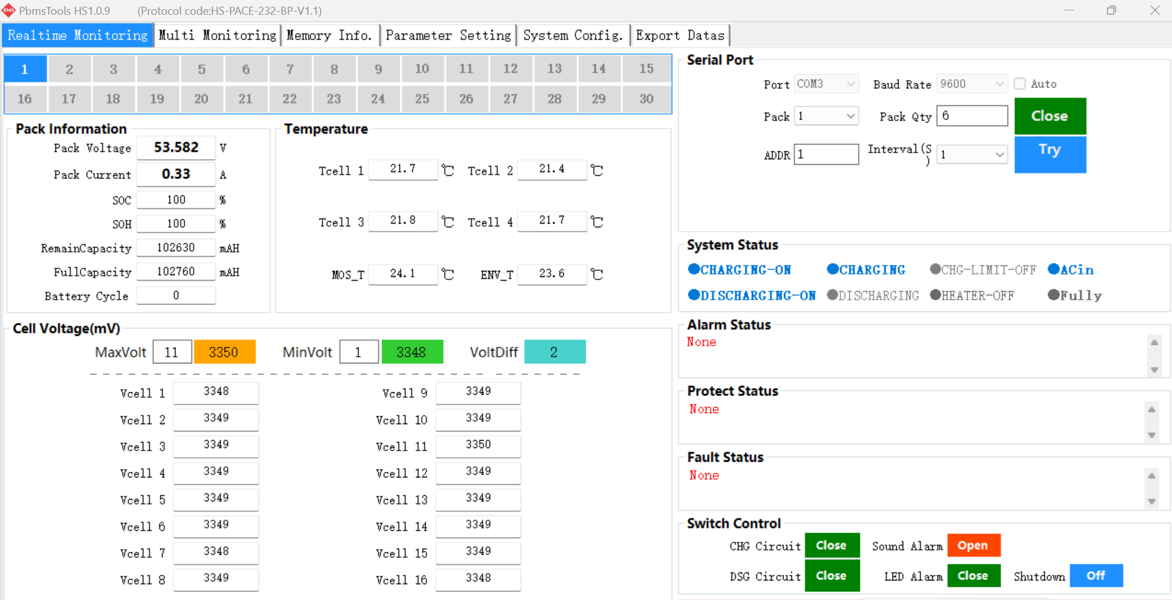1172x600 pixels.
Task: Toggle Sound Alarm Open switch
Action: coord(973,545)
